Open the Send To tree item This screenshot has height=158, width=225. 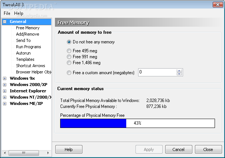point(23,40)
